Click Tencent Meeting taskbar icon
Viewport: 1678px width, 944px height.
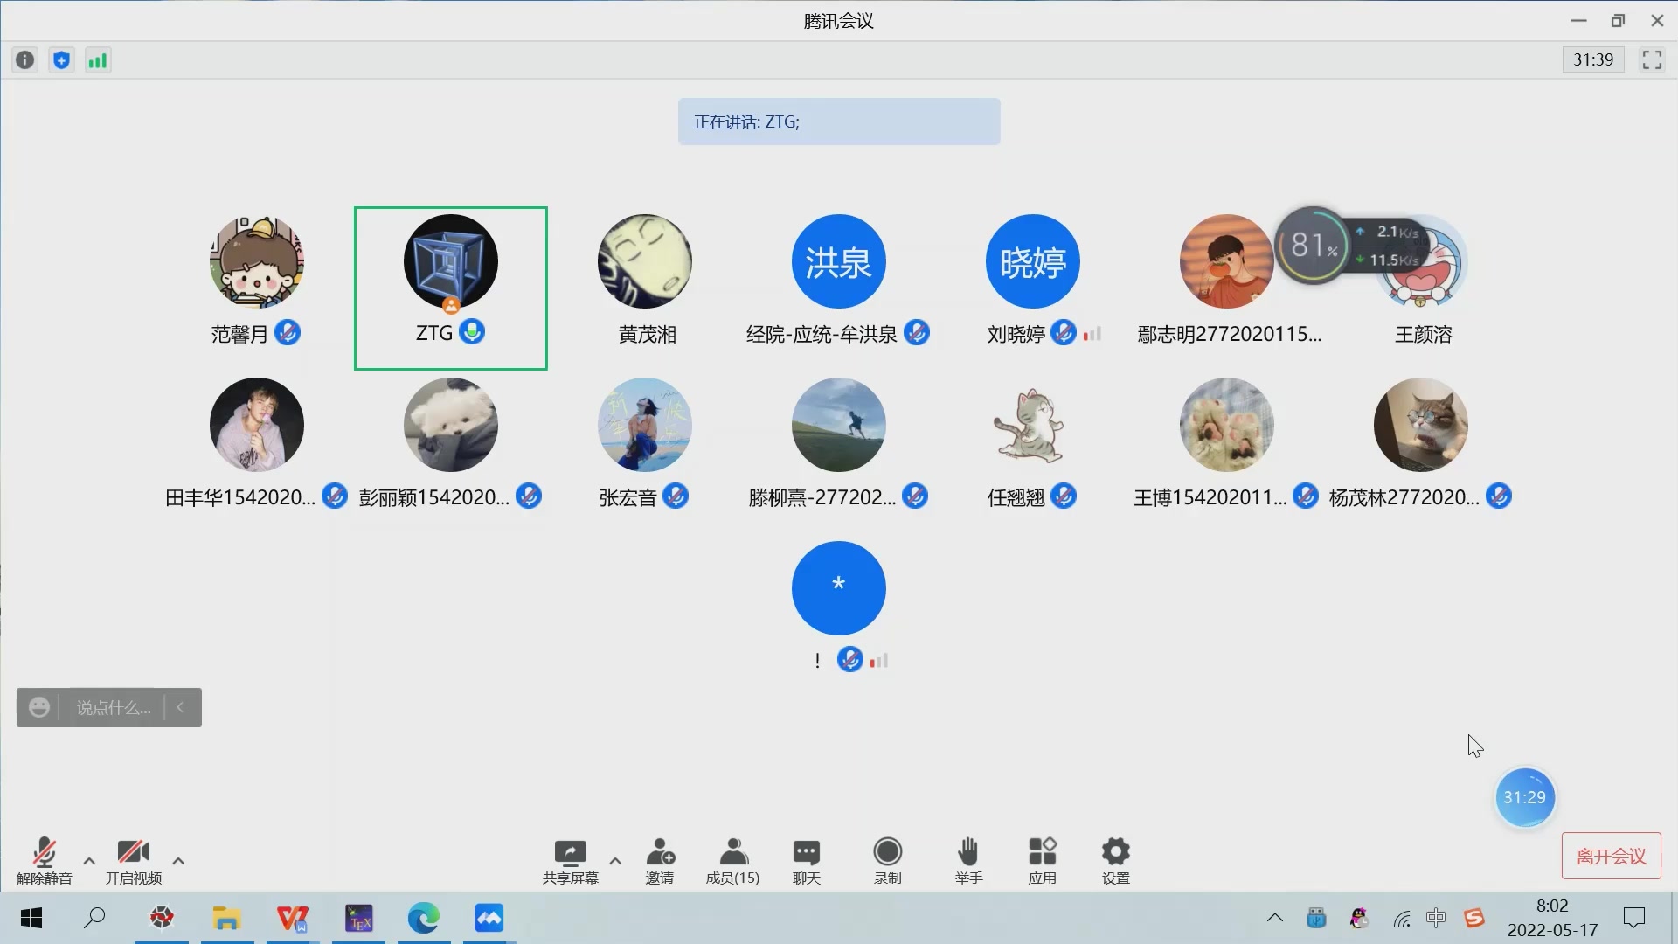tap(489, 918)
